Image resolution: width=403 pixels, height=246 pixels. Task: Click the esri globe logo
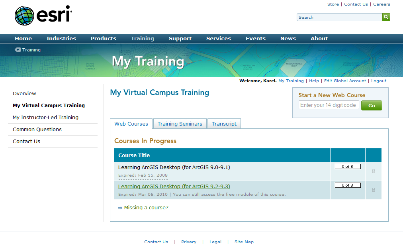[24, 16]
